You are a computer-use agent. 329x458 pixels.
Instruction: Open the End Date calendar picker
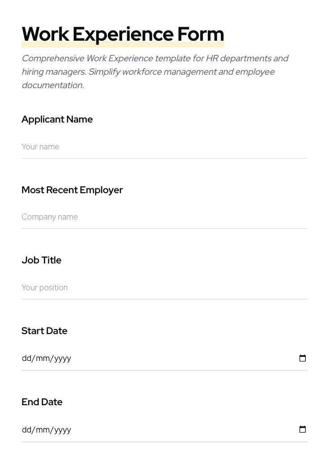click(303, 429)
